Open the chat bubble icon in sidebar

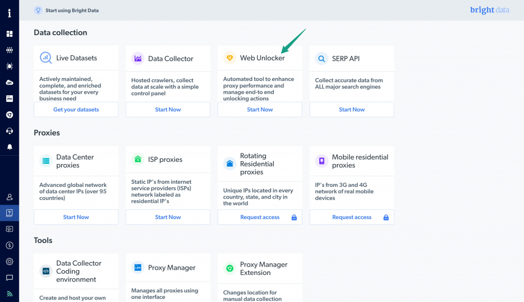(9, 277)
